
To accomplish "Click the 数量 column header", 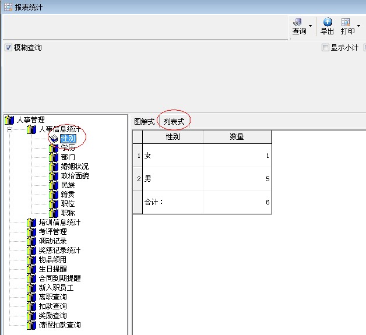I will (x=237, y=137).
